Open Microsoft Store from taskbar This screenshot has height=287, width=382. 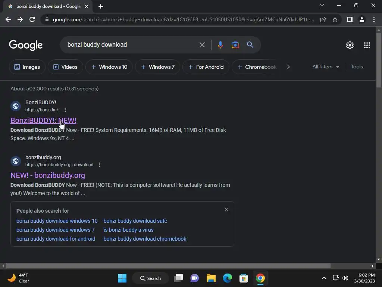[244, 278]
